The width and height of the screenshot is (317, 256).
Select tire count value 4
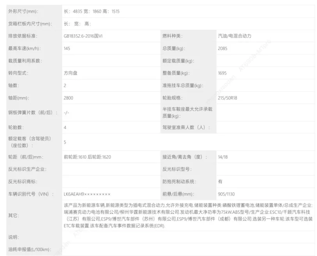65,127
